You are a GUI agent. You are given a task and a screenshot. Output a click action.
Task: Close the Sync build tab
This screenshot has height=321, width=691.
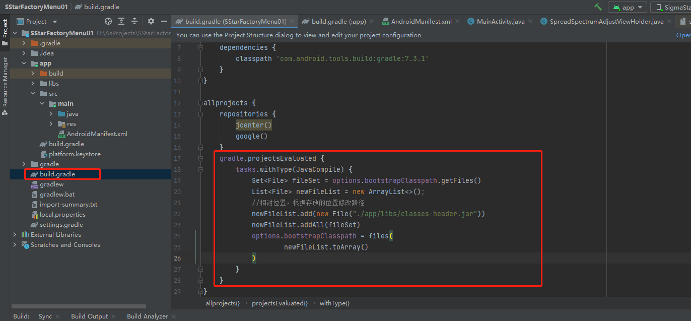click(57, 316)
